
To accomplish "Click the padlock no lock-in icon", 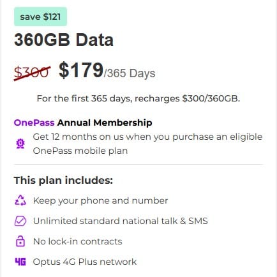I will [20, 241].
